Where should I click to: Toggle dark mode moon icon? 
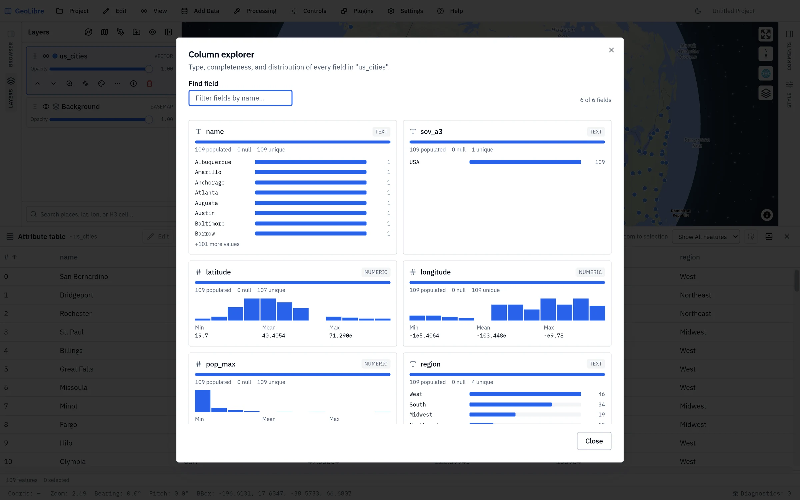[698, 11]
